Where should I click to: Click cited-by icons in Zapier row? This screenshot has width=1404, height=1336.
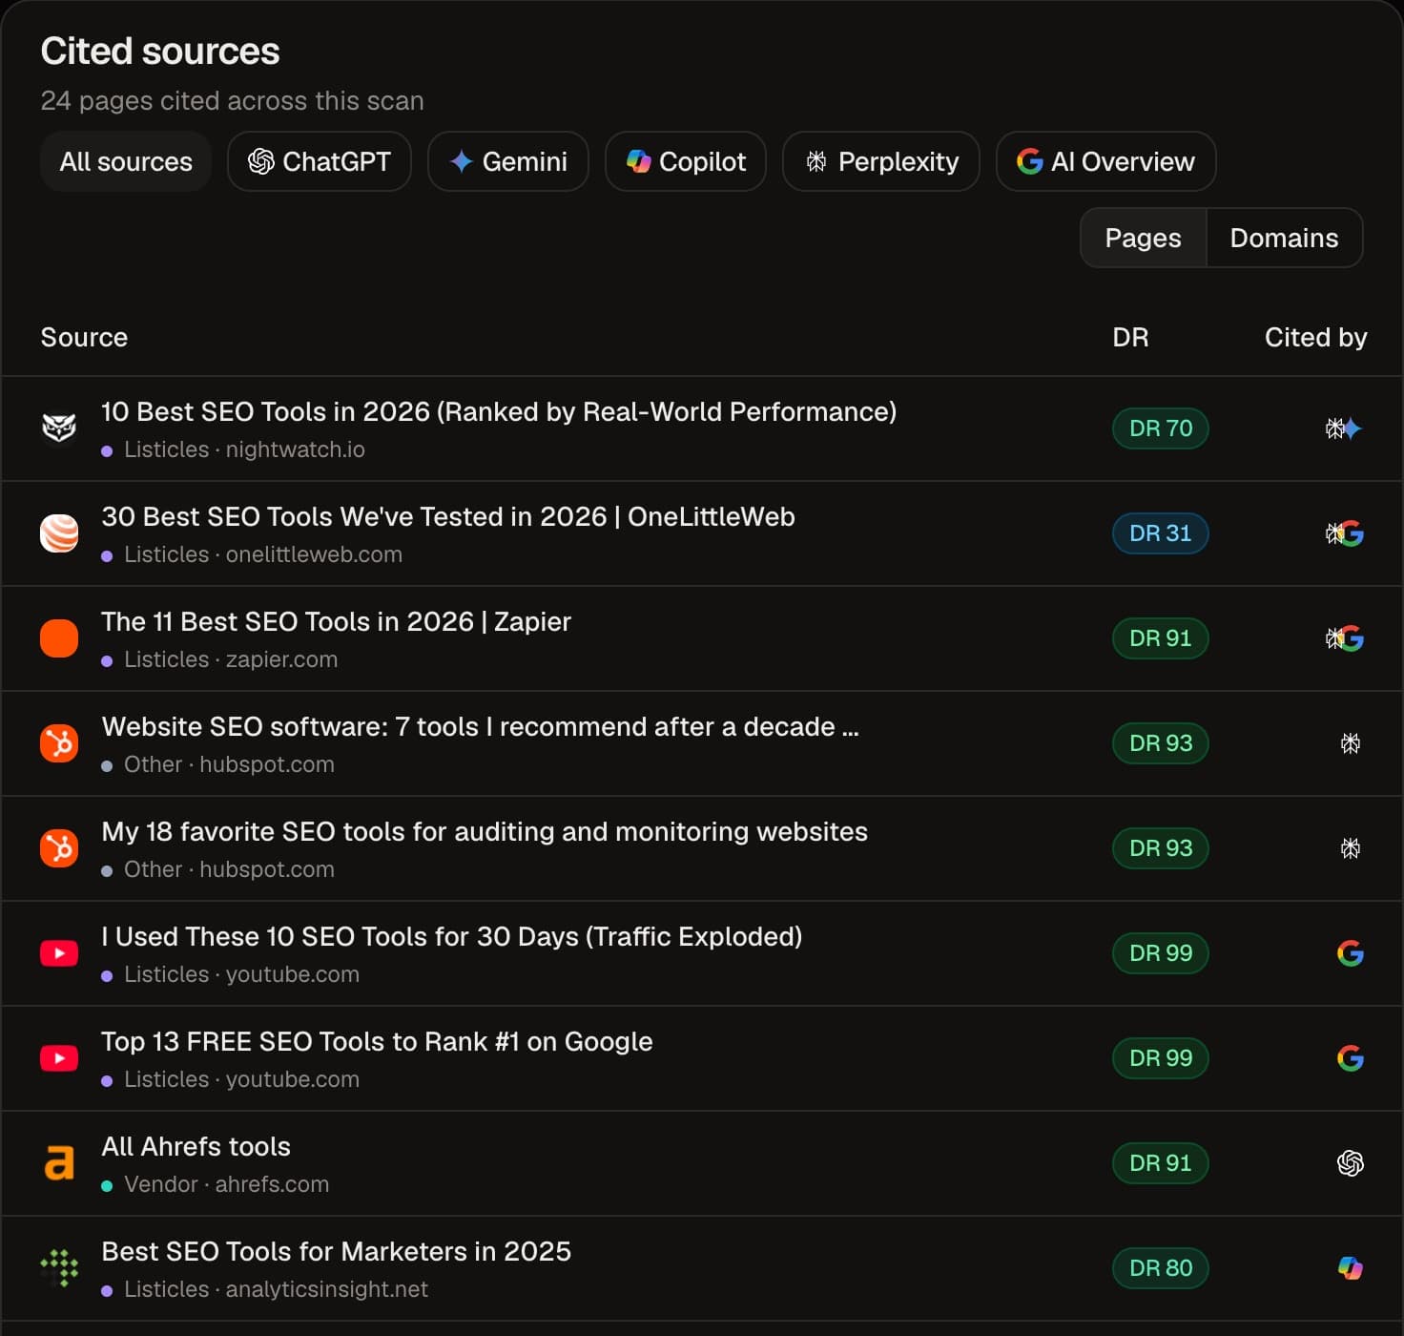pos(1344,638)
